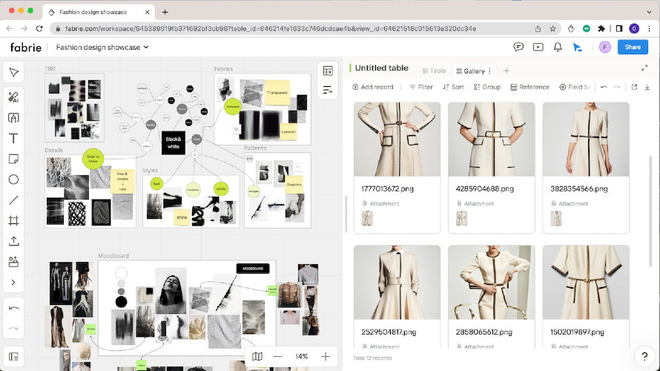This screenshot has width=660, height=371.
Task: Open the 1502019897.png card image
Action: [586, 283]
